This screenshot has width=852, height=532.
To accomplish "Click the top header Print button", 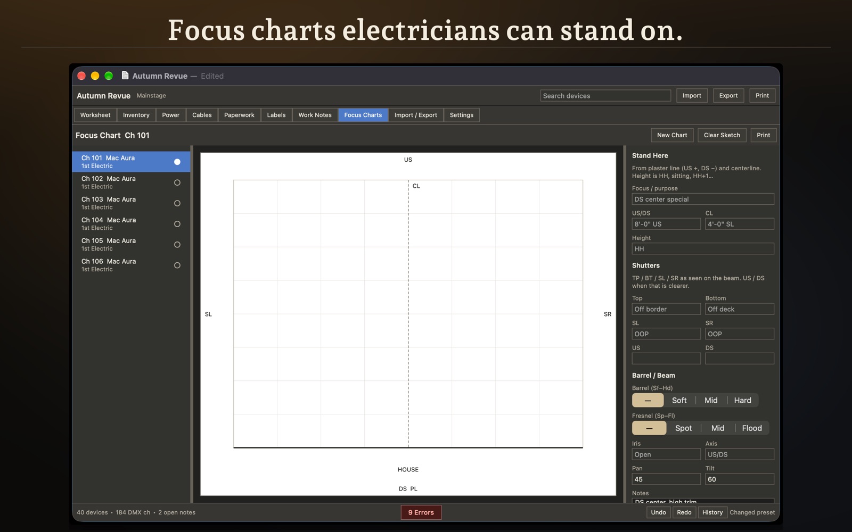I will point(762,96).
